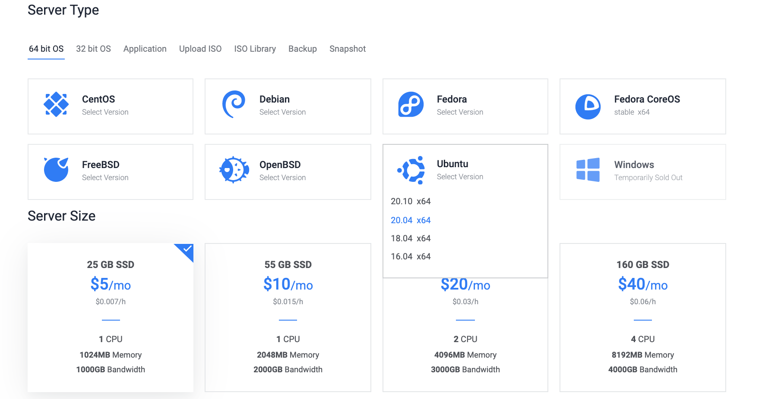Image resolution: width=759 pixels, height=399 pixels.
Task: Click the 1000GB Bandwidth text
Action: pos(111,370)
